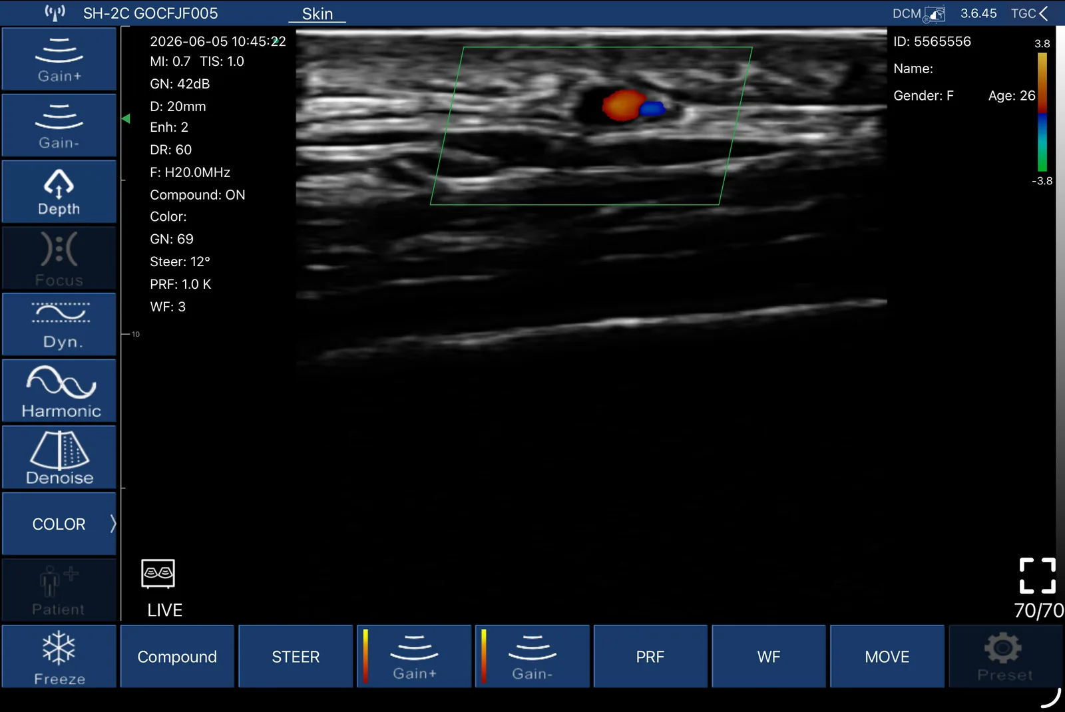Select the STEER button

click(296, 657)
